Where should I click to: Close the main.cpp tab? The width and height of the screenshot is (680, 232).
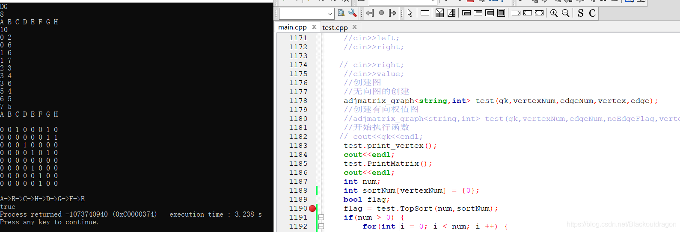point(314,27)
